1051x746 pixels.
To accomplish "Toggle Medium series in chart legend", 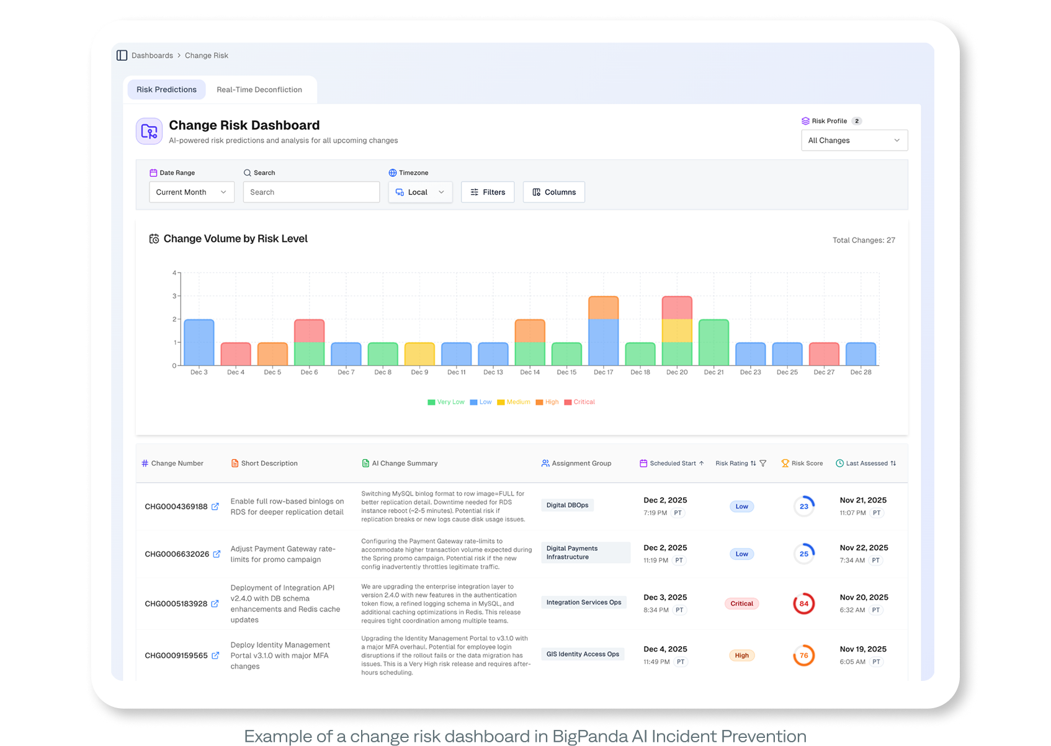I will point(514,402).
